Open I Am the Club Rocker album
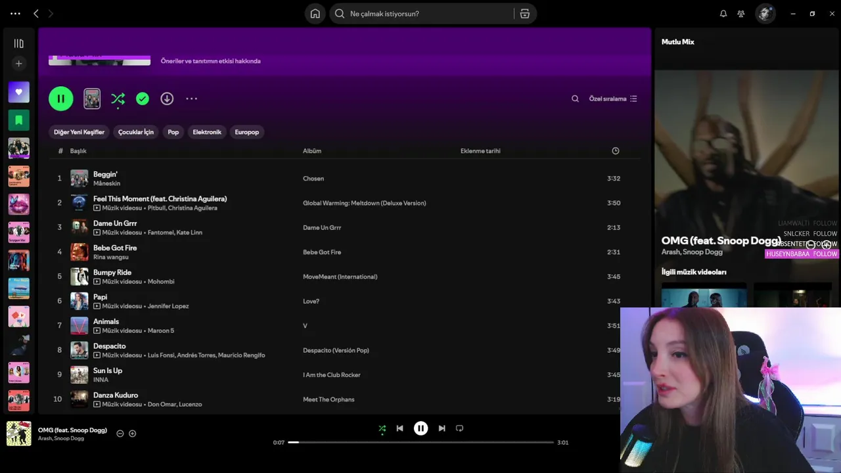 [x=332, y=375]
